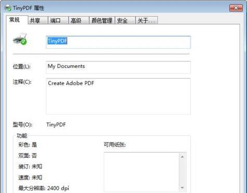Click the 位置 field showing My Documents
Screen dimensions: 247x193
118,67
